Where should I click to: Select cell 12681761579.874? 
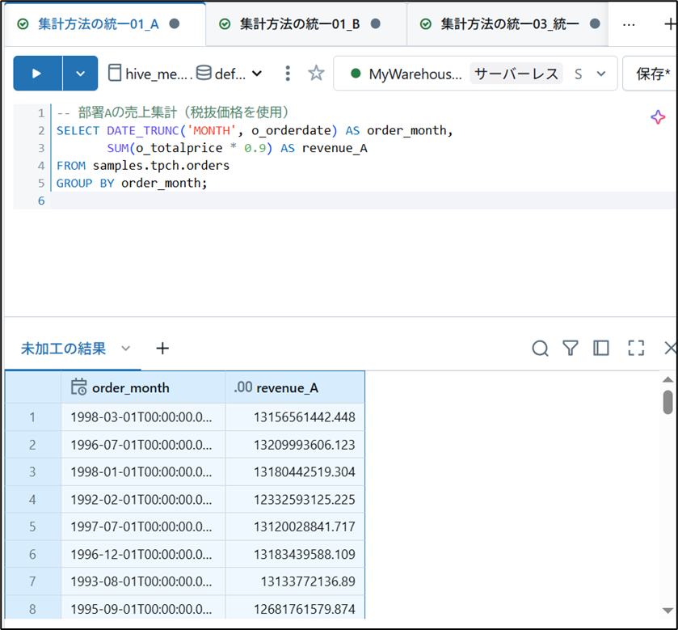click(x=295, y=607)
